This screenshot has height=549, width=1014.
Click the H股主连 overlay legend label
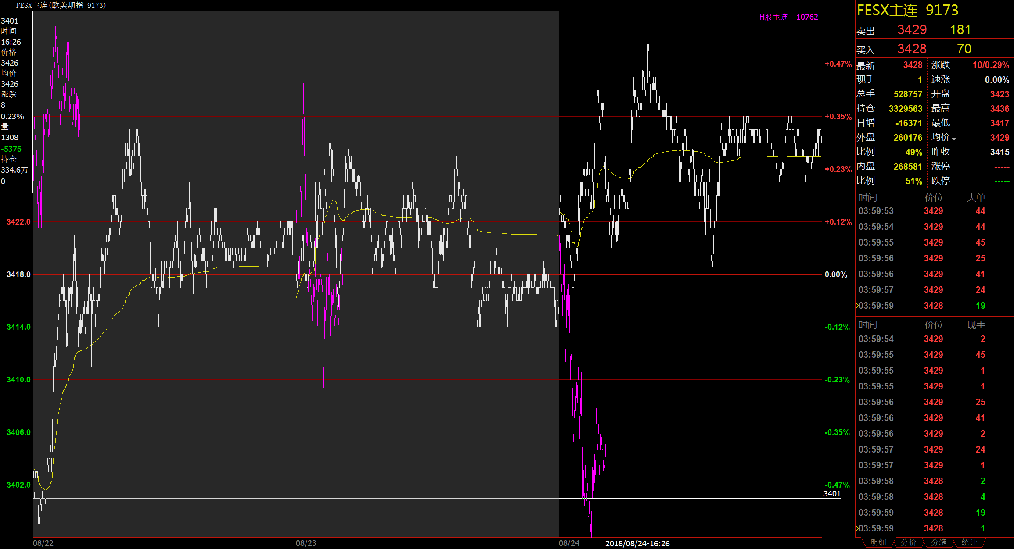click(x=773, y=17)
